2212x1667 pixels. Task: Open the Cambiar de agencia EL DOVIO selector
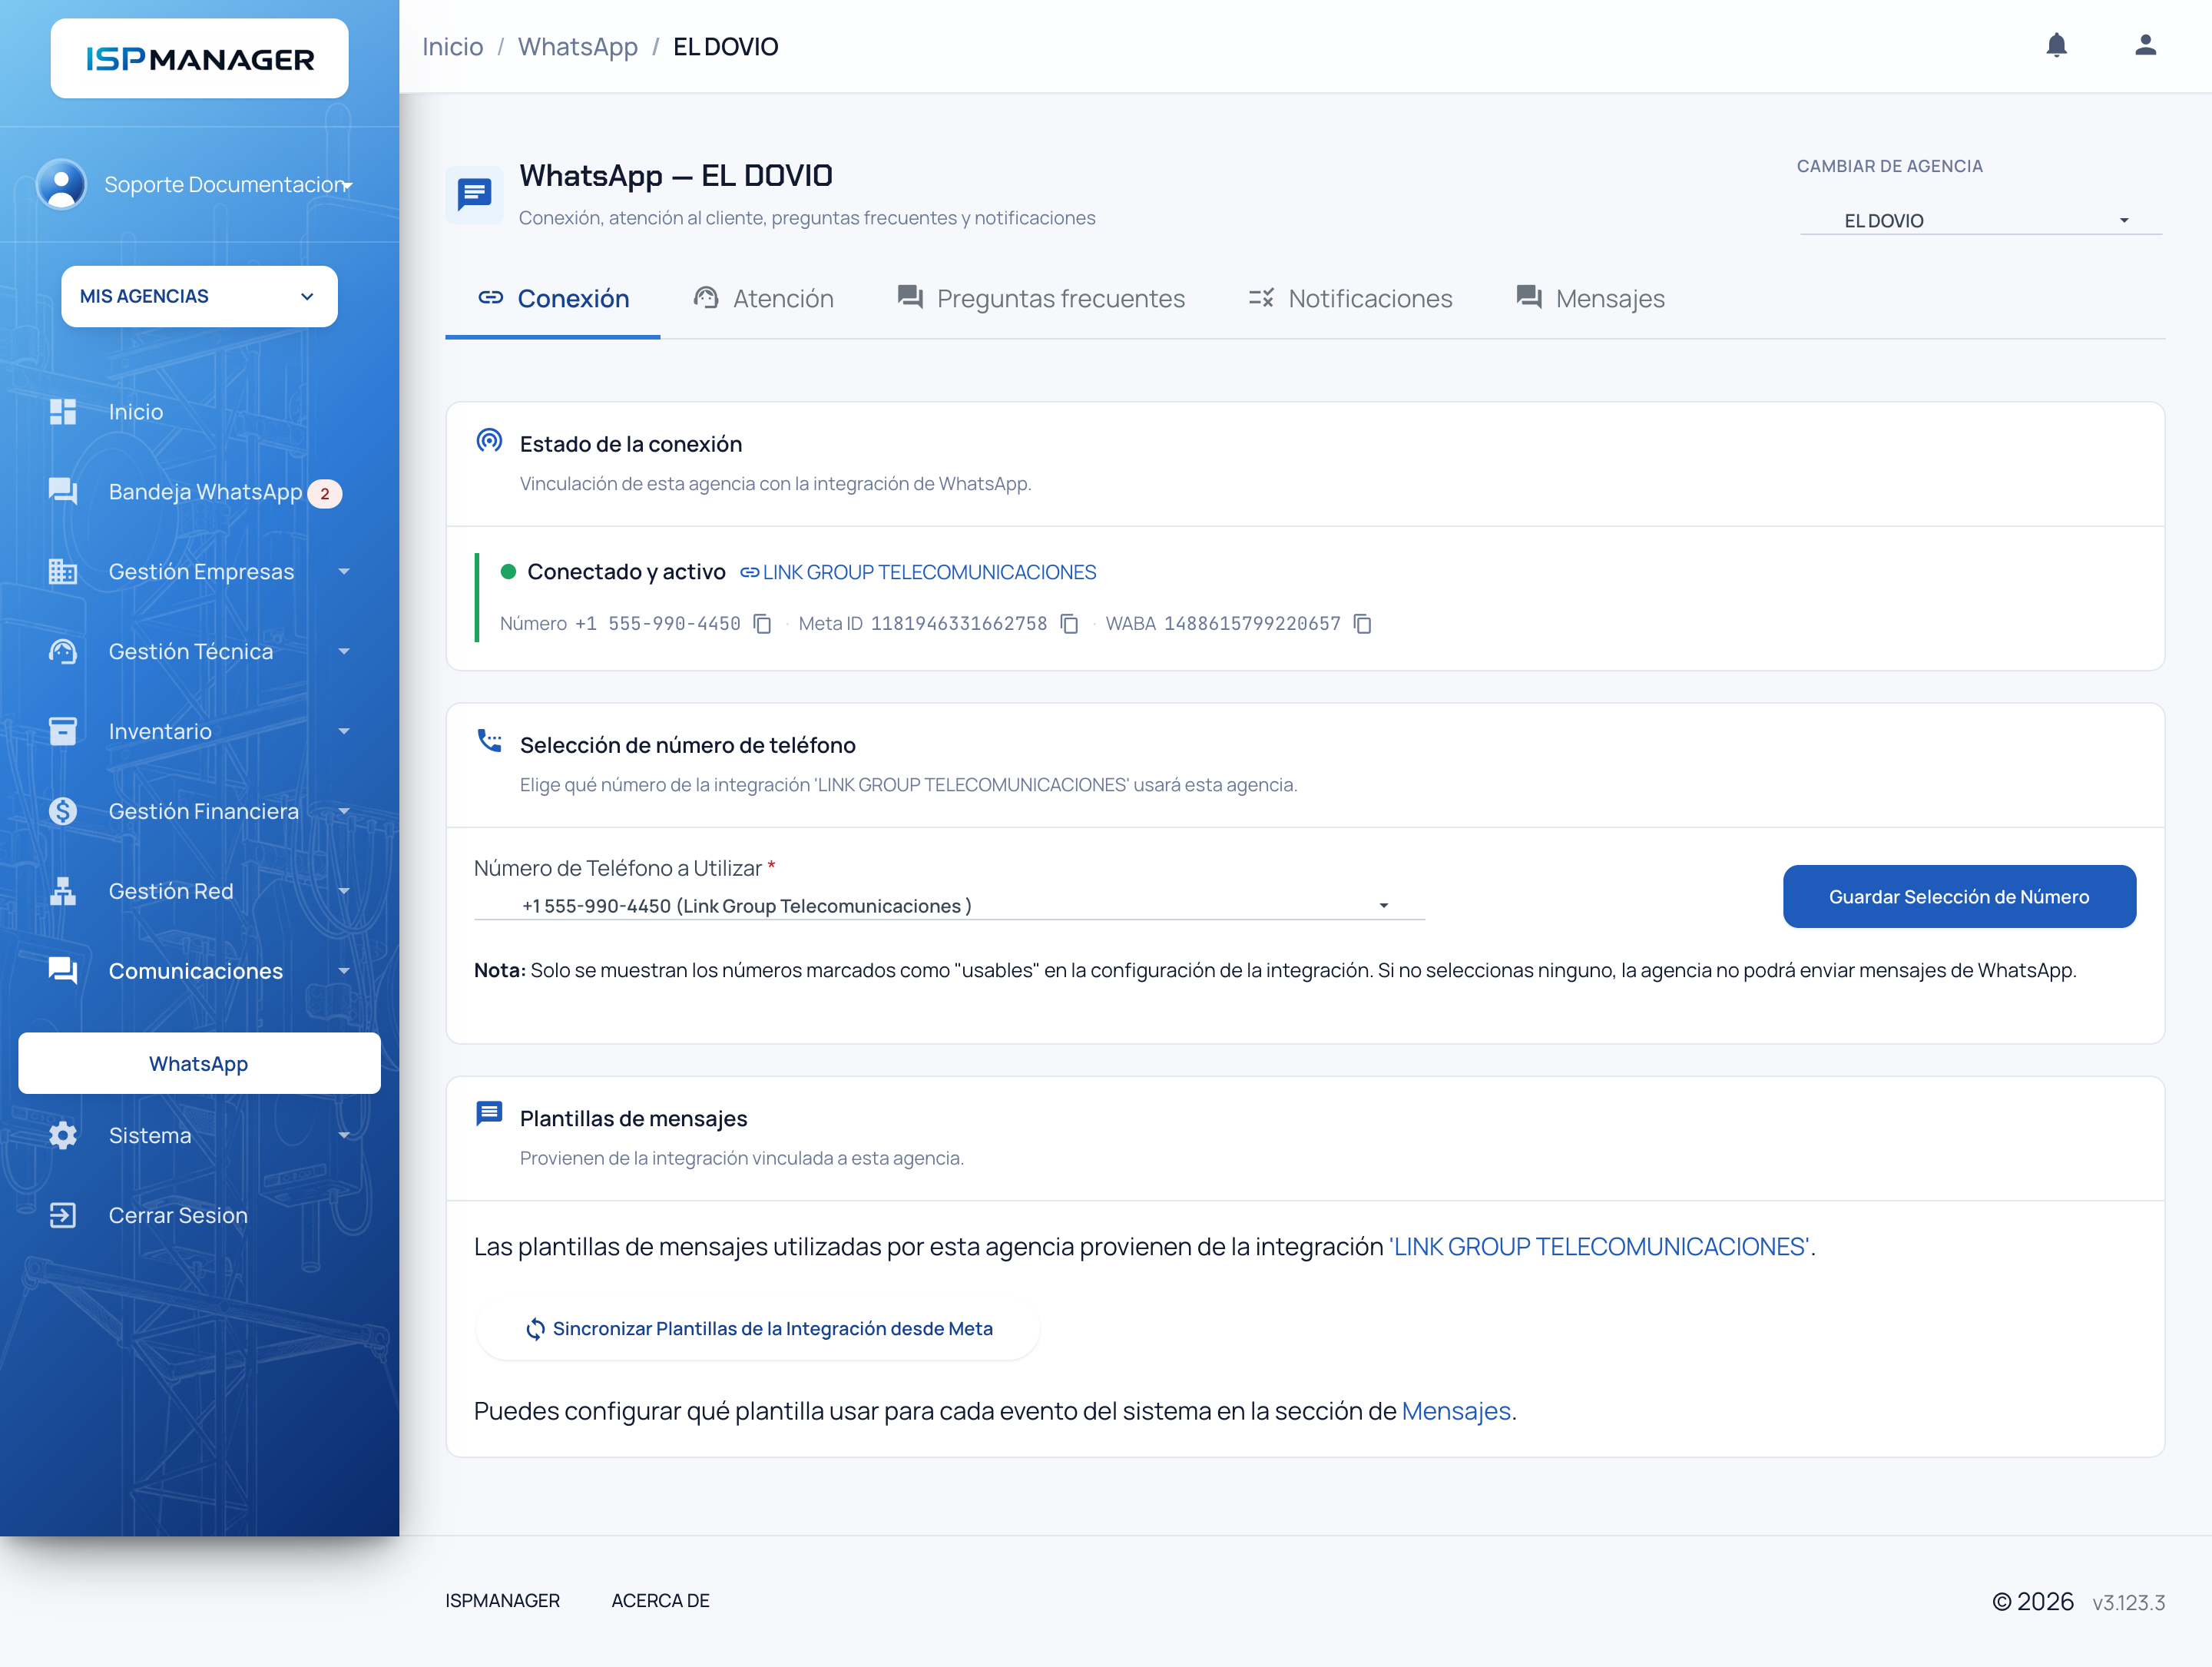pyautogui.click(x=1981, y=220)
